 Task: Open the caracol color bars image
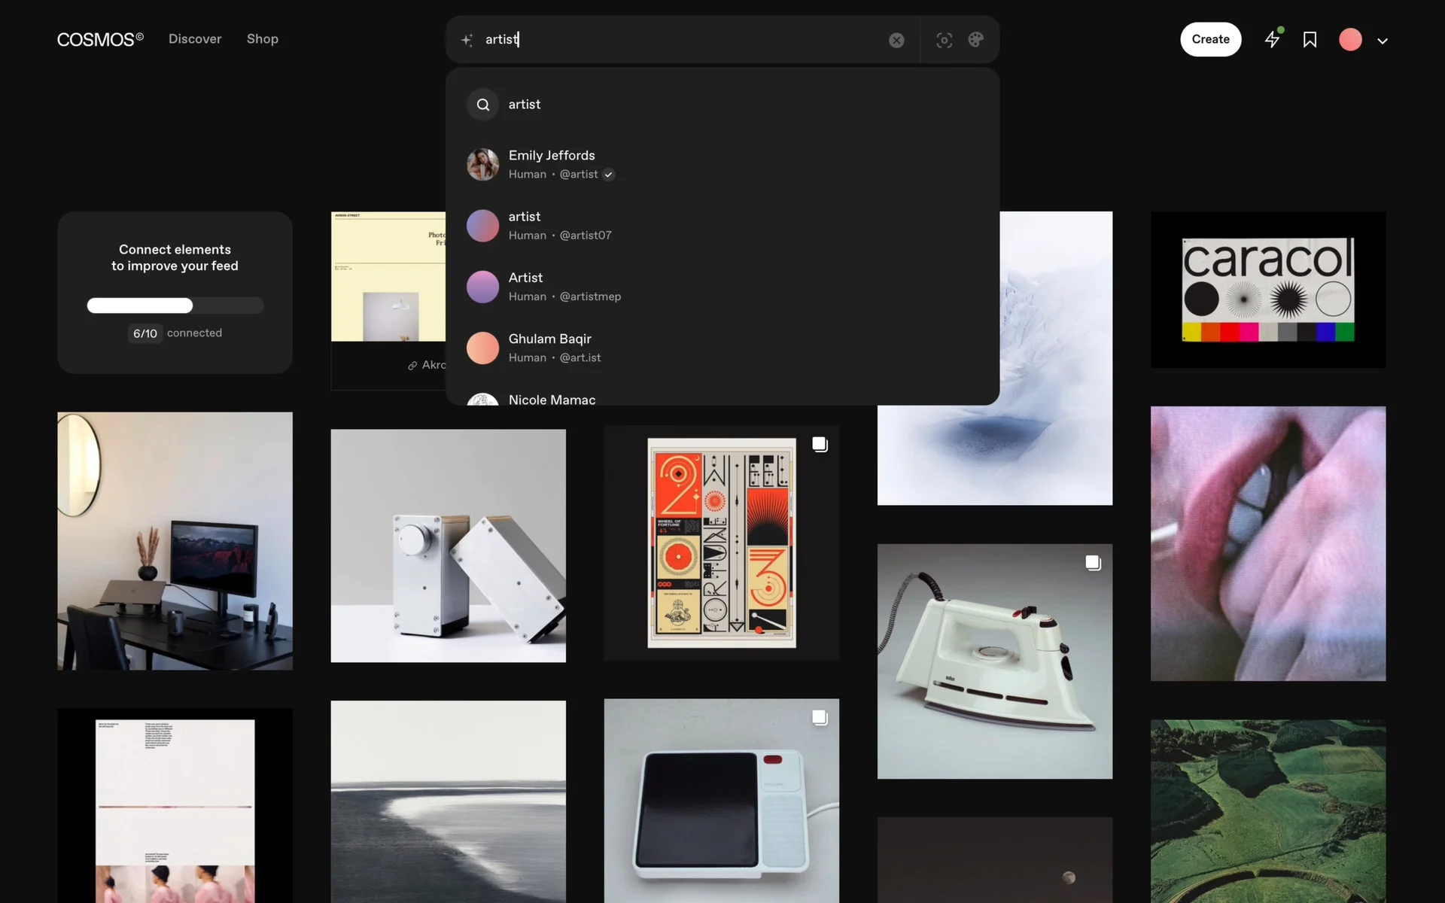click(1267, 290)
